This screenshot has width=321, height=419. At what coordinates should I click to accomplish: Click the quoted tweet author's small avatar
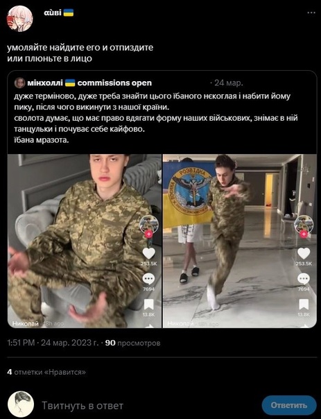coord(19,83)
